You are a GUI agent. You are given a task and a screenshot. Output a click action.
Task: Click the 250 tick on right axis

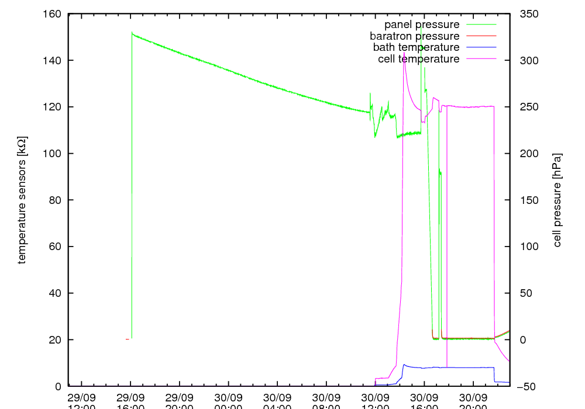pyautogui.click(x=529, y=107)
